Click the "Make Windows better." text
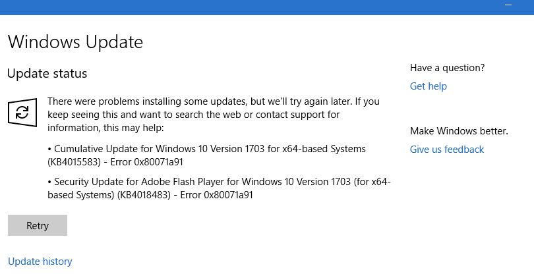The height and width of the screenshot is (276, 534). [459, 130]
